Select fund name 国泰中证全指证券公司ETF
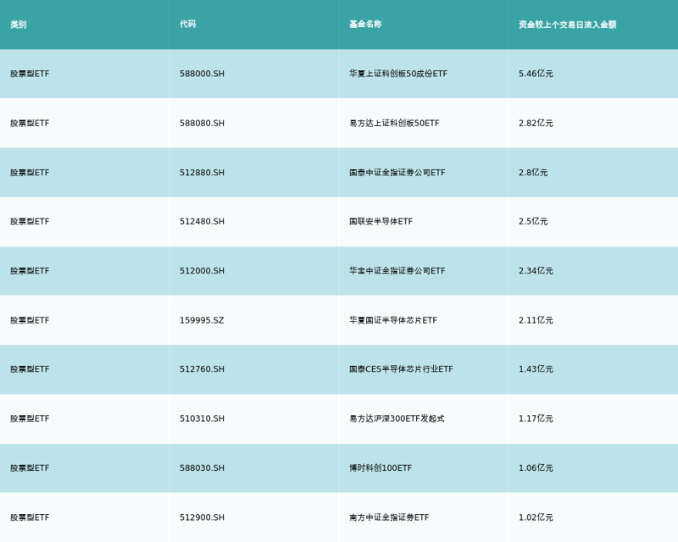The image size is (678, 542). [x=397, y=173]
